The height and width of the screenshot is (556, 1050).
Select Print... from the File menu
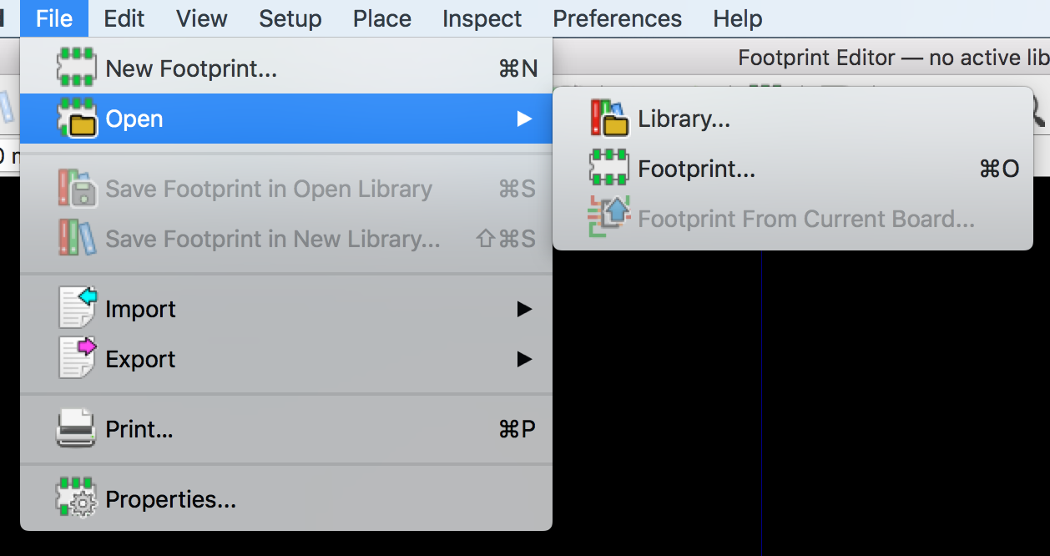click(139, 429)
